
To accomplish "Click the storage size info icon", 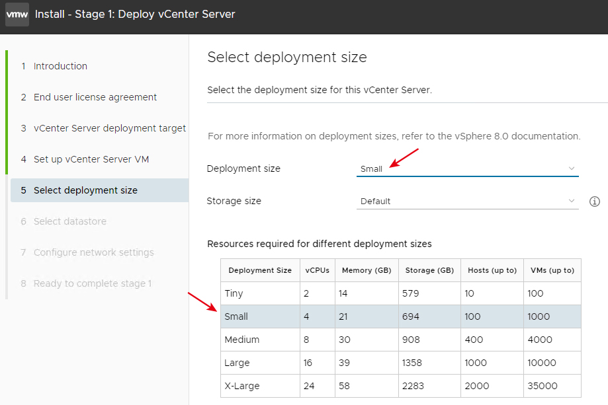I will pos(594,202).
